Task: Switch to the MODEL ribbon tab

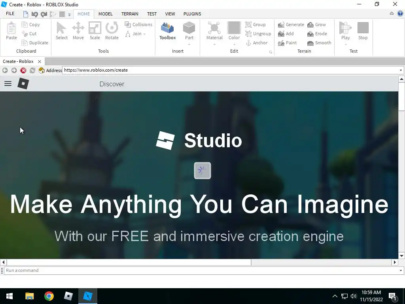Action: (x=105, y=14)
